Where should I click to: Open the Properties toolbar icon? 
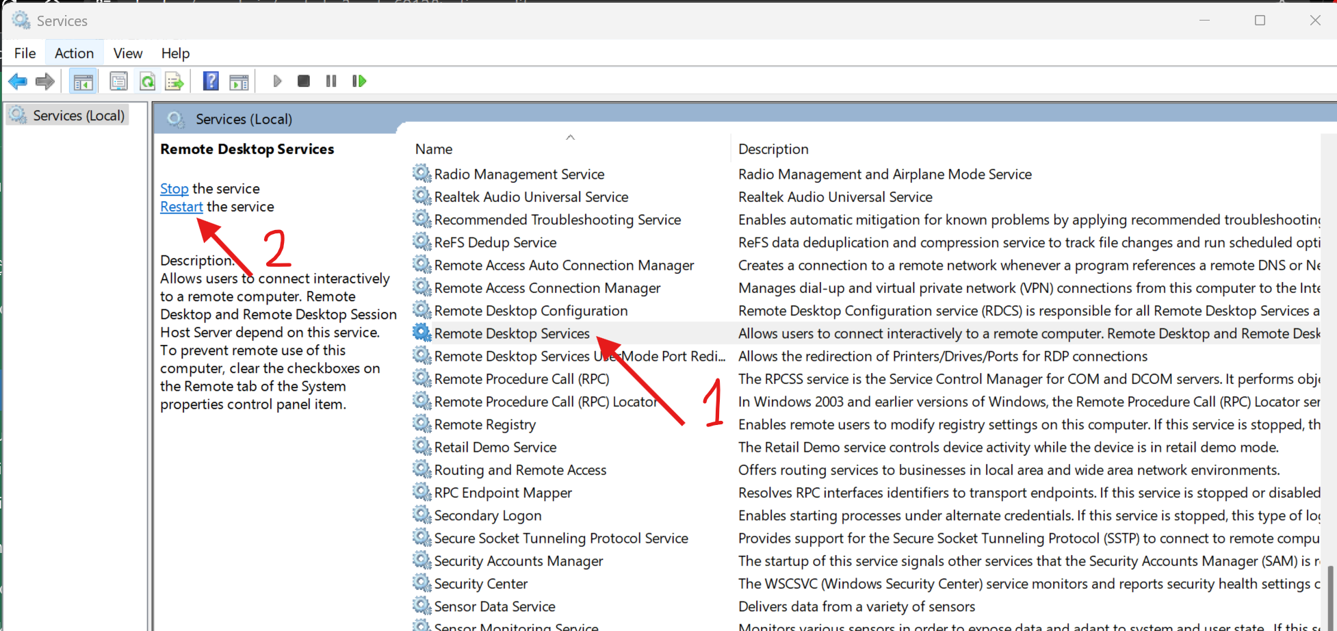118,81
